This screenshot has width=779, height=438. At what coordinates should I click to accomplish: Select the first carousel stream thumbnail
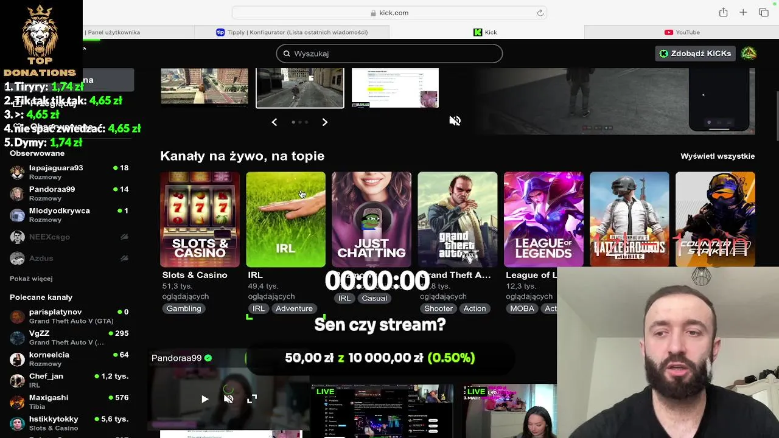(x=204, y=86)
